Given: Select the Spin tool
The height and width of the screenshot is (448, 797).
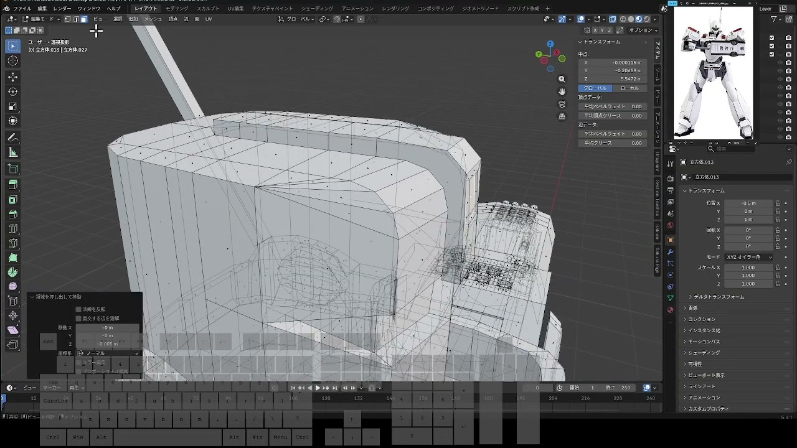Looking at the screenshot, I should coord(12,272).
